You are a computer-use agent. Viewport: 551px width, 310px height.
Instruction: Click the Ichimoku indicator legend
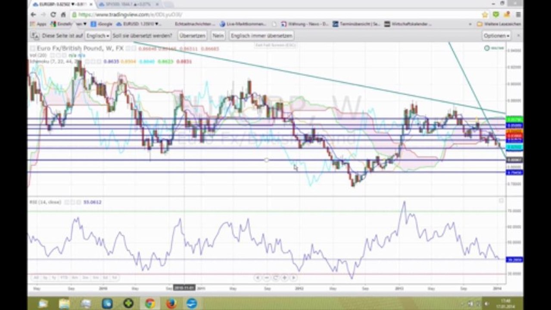click(54, 62)
